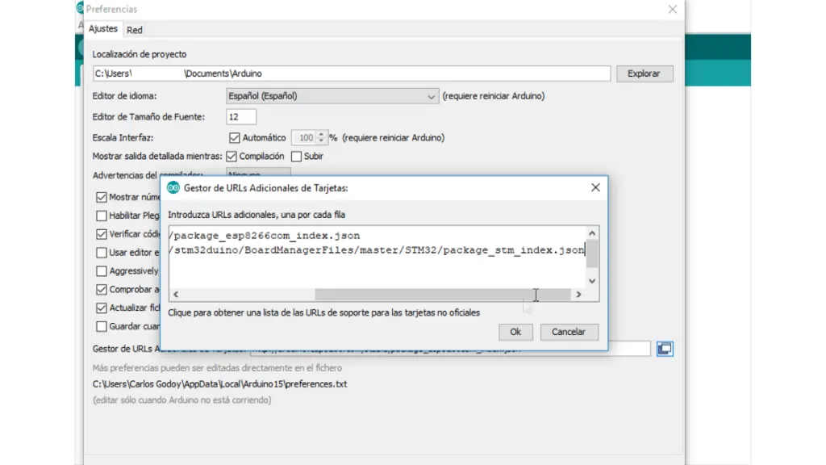Open additional board URLs editor icon

tap(665, 349)
